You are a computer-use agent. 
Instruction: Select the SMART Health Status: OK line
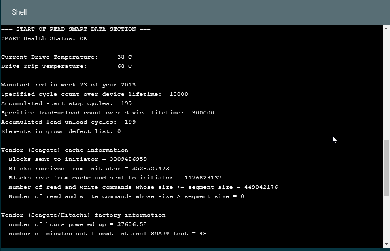44,38
